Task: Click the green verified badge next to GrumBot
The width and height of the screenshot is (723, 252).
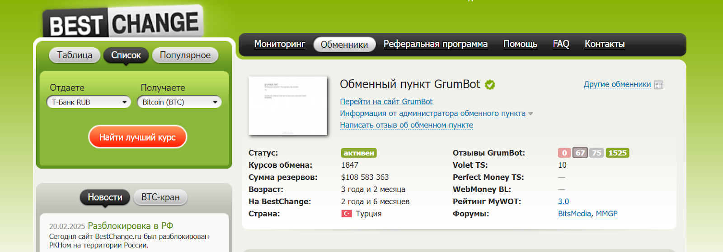Action: 490,85
